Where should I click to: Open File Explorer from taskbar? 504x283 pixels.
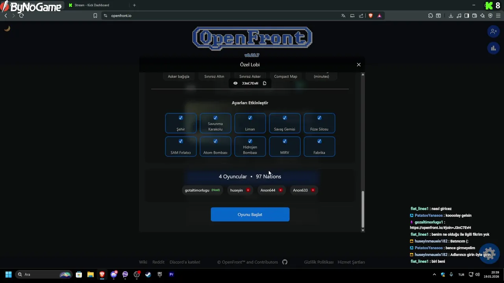pyautogui.click(x=90, y=274)
